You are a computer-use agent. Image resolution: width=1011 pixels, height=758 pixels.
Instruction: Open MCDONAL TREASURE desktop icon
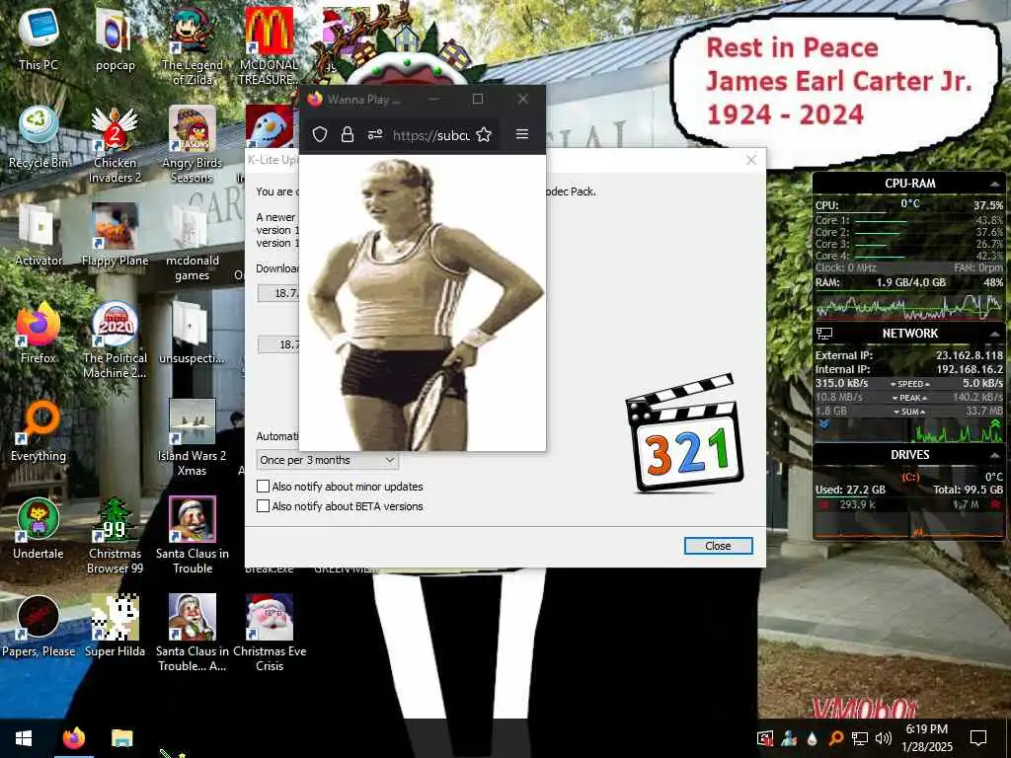tap(269, 46)
